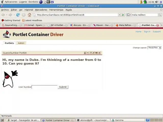
Task: Click the Sign in link
Action: (x=147, y=32)
